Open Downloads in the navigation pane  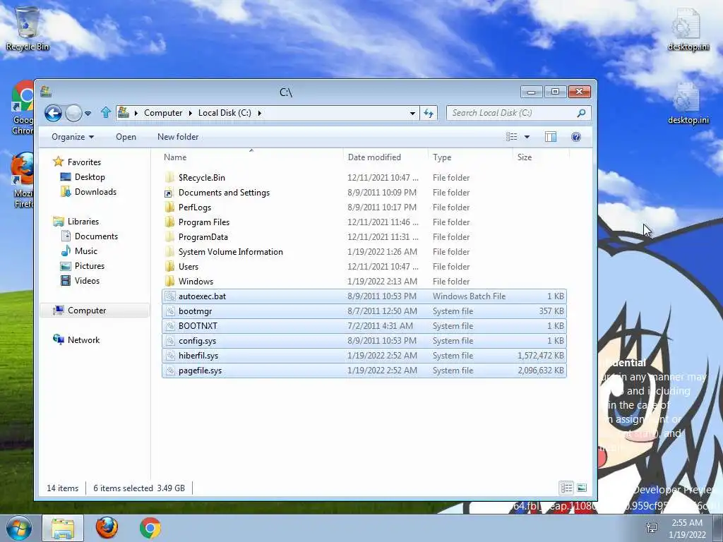(95, 192)
